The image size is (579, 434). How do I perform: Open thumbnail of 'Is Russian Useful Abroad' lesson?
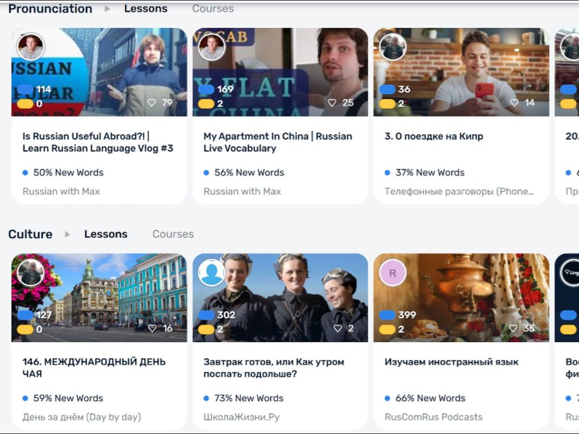pos(99,72)
